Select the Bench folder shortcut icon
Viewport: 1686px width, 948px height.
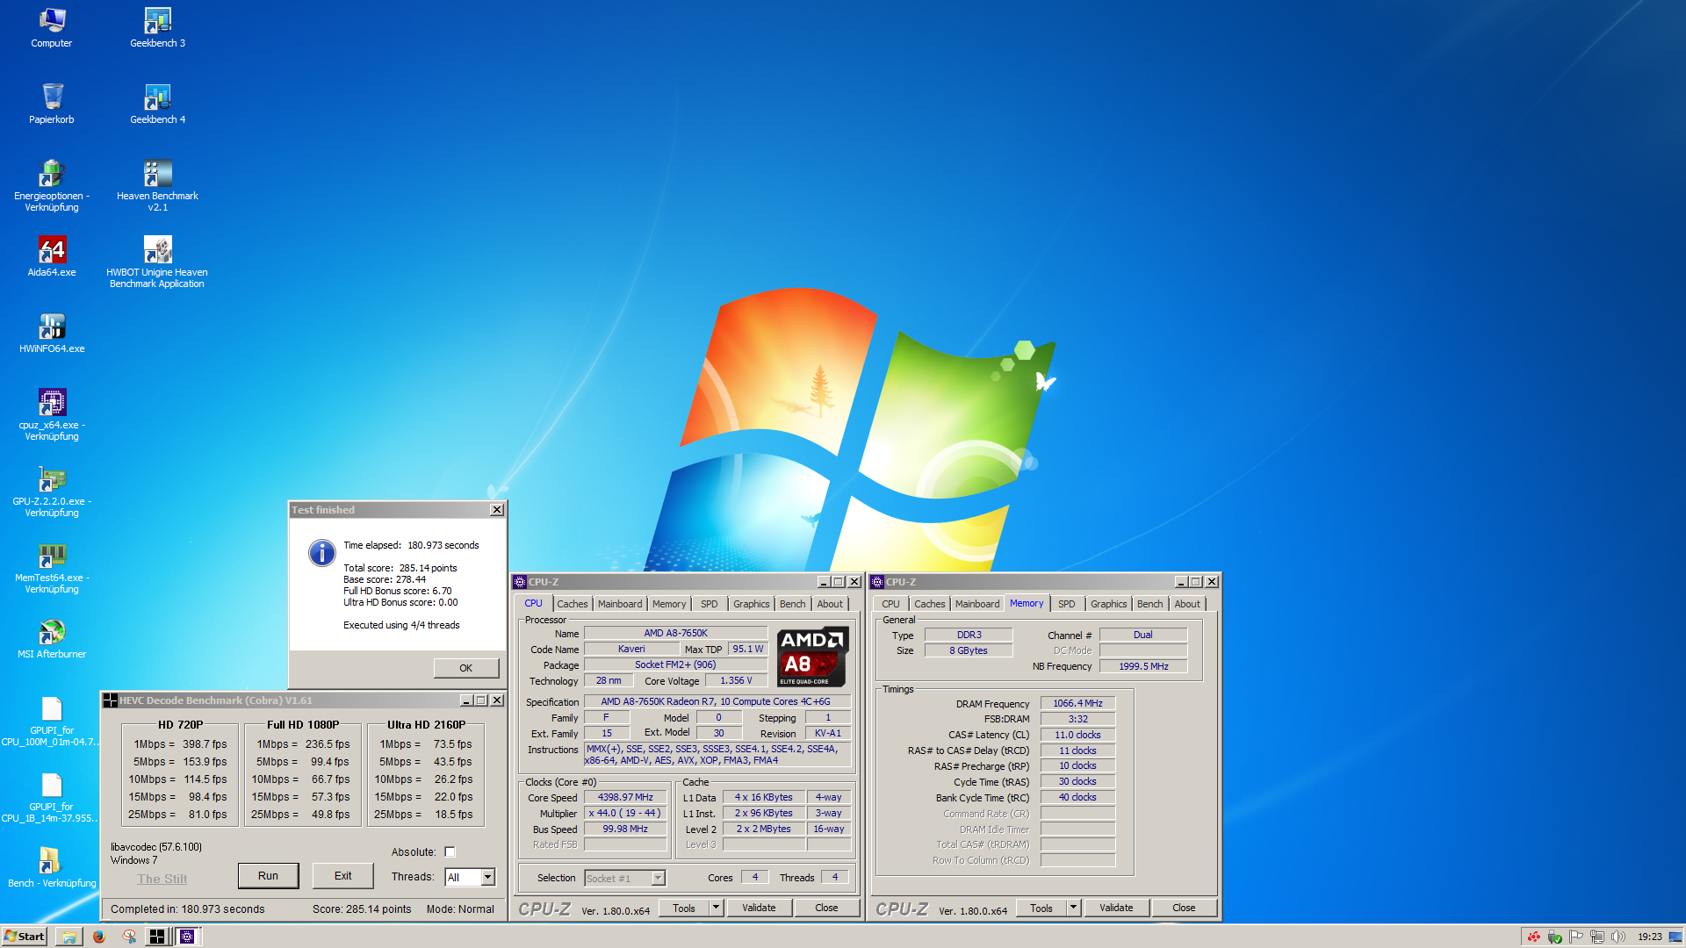tap(52, 867)
